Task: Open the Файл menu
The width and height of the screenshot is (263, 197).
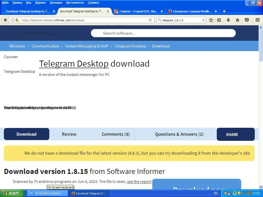Action: pos(5,3)
